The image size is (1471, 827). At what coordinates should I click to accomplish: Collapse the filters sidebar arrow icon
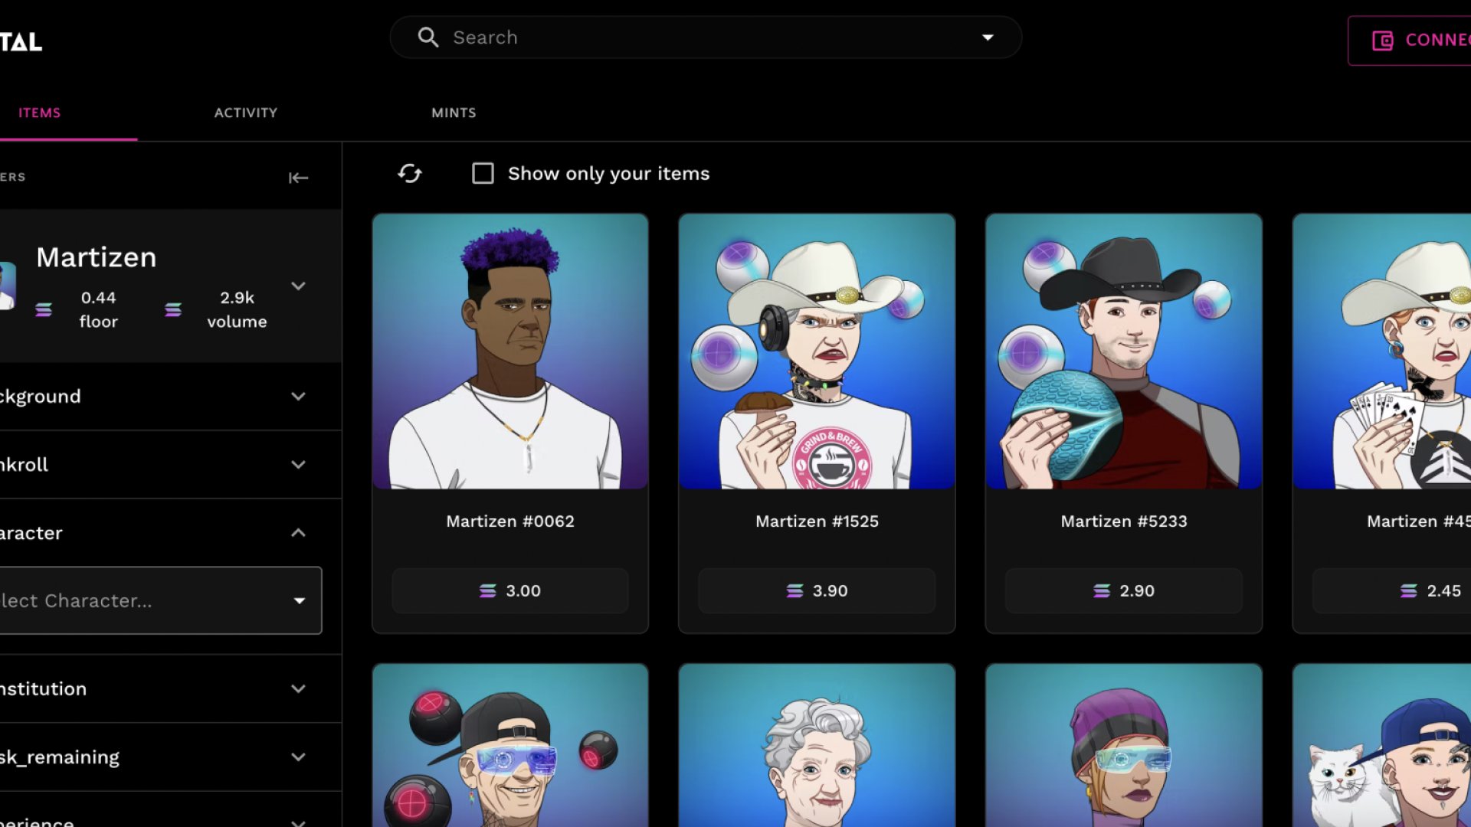click(x=298, y=178)
